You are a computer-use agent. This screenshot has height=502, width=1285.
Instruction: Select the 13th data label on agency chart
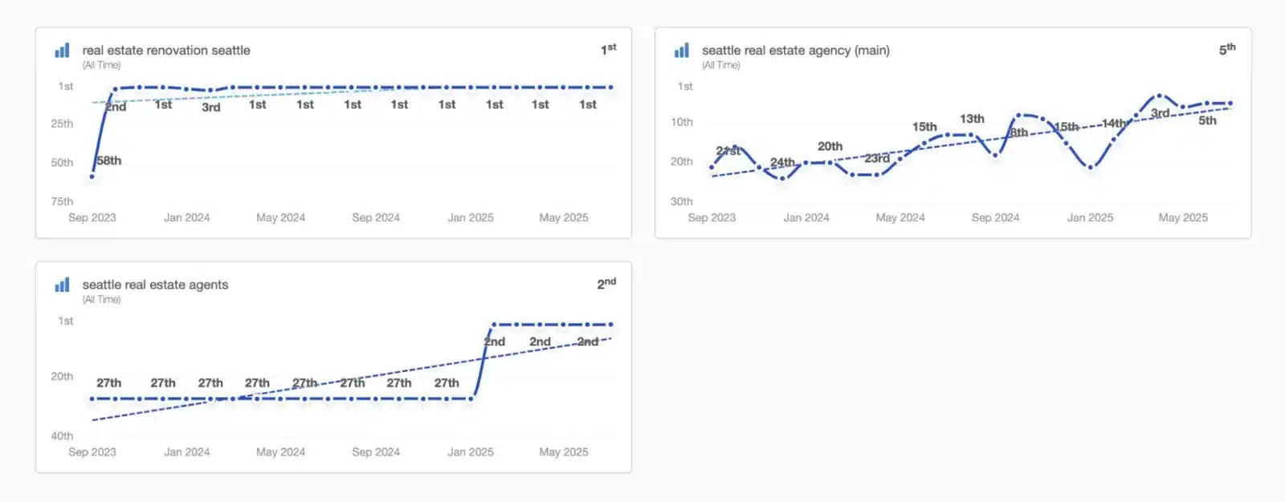(972, 119)
